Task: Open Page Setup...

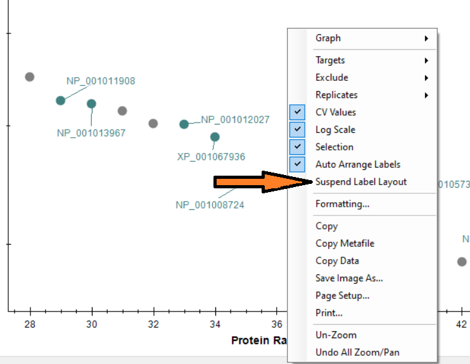Action: tap(342, 296)
